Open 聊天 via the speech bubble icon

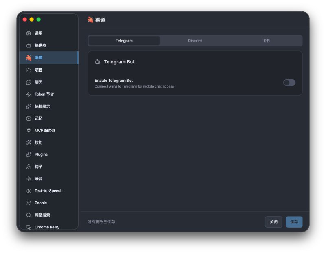click(29, 82)
